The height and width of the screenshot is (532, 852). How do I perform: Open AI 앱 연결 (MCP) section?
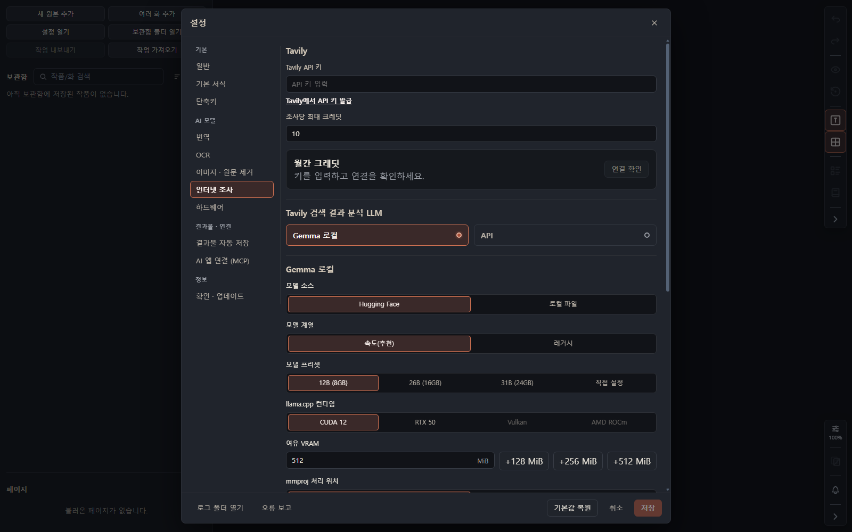pyautogui.click(x=232, y=261)
